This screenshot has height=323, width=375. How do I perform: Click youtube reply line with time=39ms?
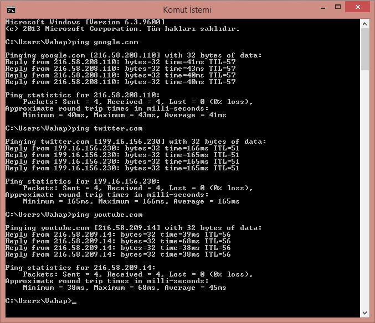tap(118, 235)
